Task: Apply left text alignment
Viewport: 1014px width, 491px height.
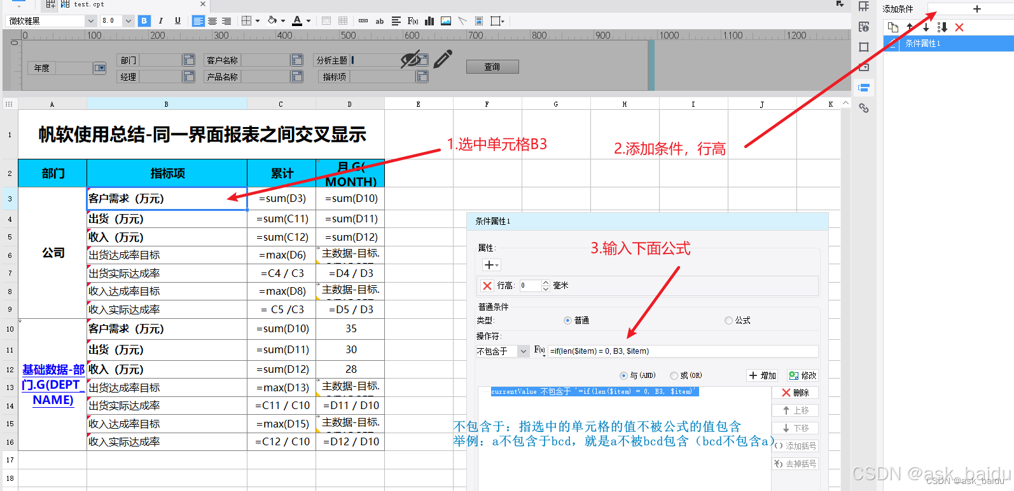Action: [198, 21]
